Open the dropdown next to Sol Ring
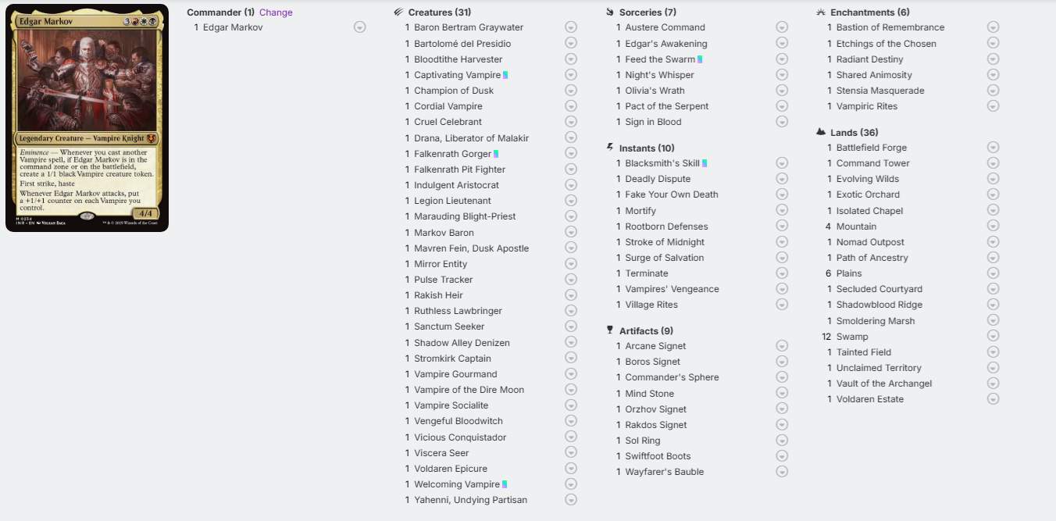 tap(782, 441)
